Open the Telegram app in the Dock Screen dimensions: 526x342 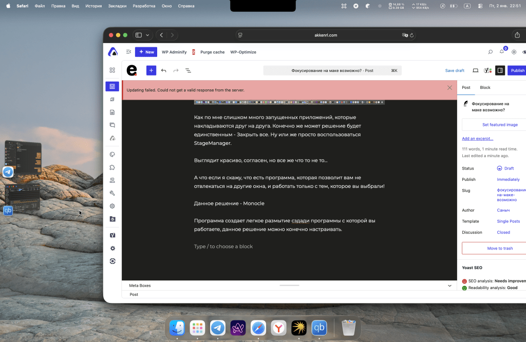(217, 328)
